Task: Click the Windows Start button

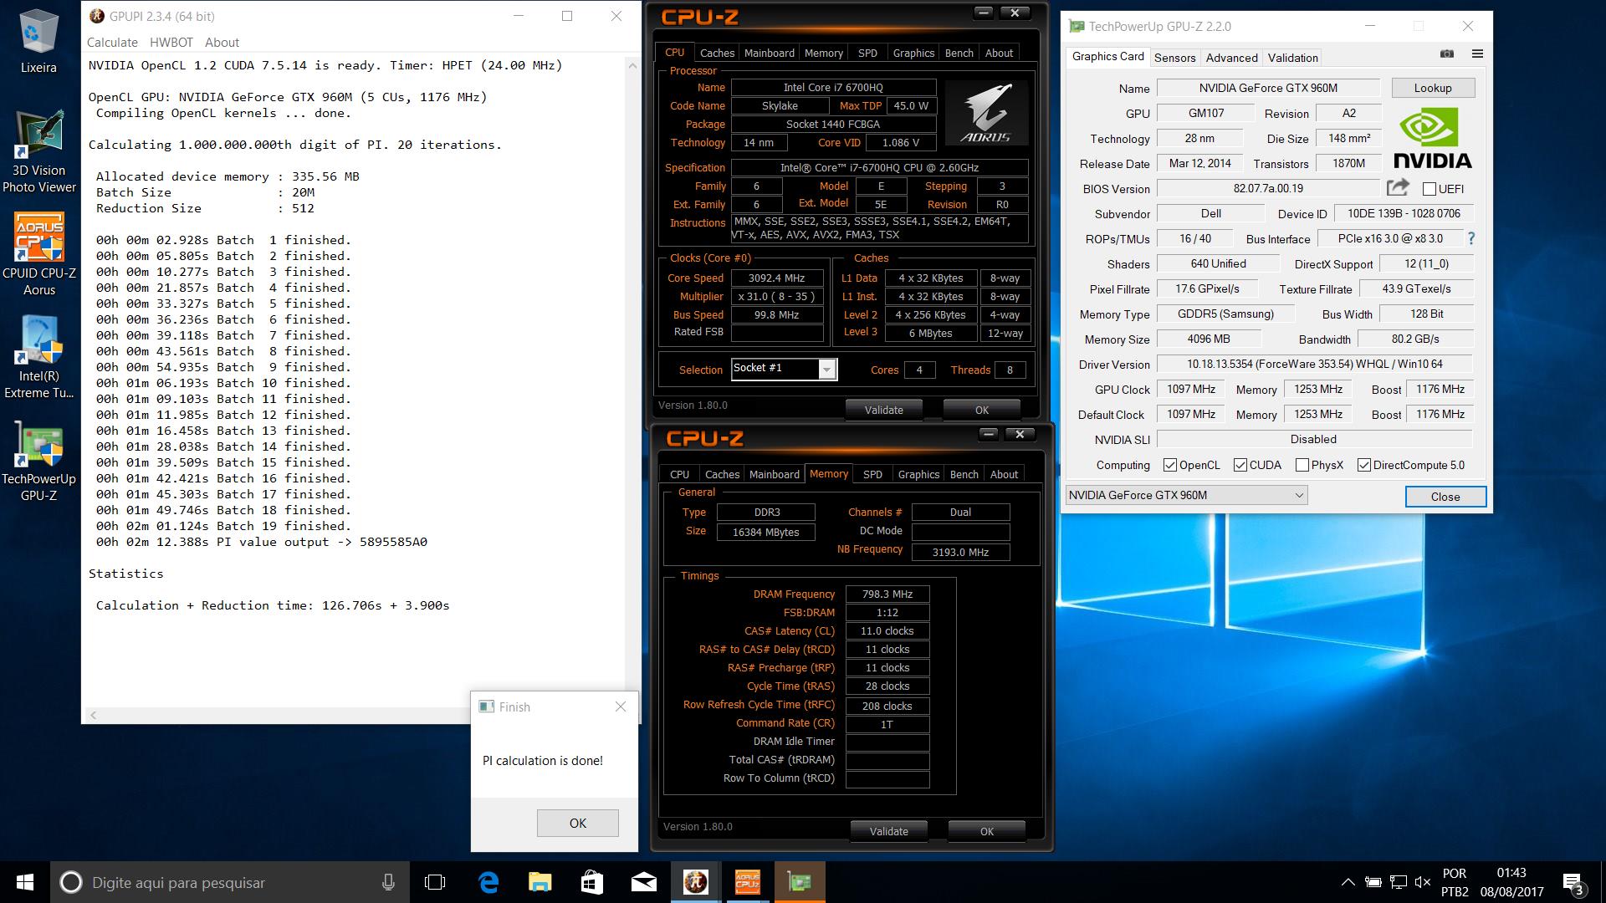Action: pyautogui.click(x=25, y=882)
